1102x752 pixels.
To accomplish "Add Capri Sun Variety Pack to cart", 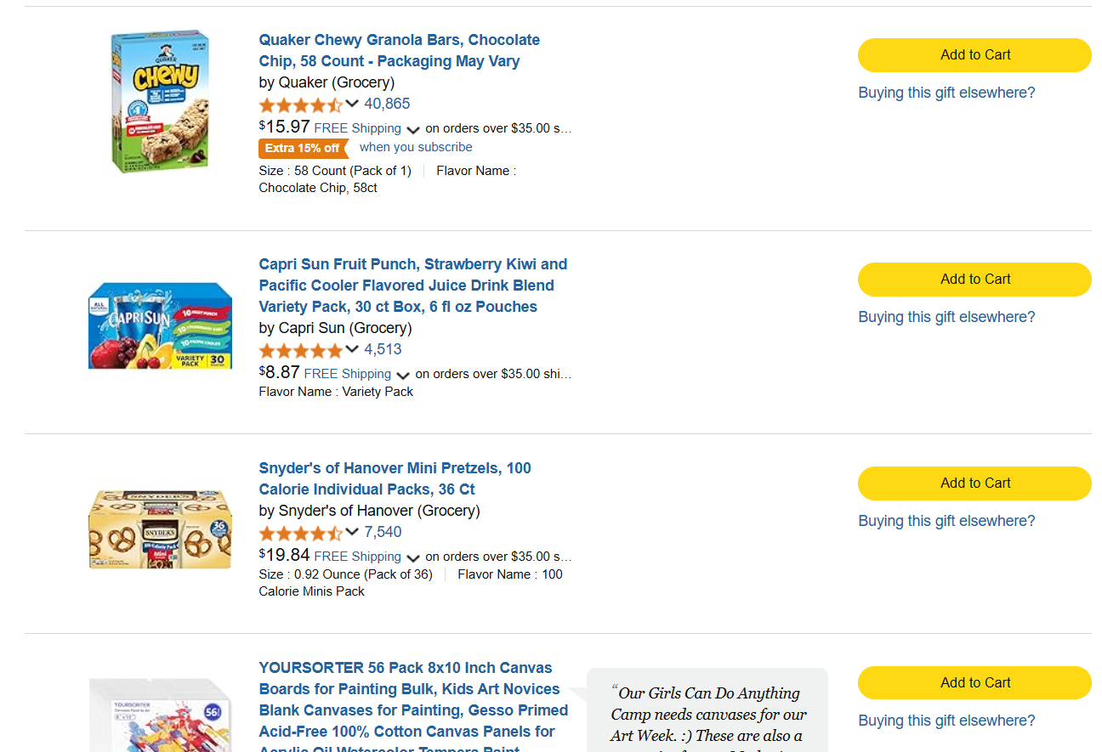I will pyautogui.click(x=974, y=280).
